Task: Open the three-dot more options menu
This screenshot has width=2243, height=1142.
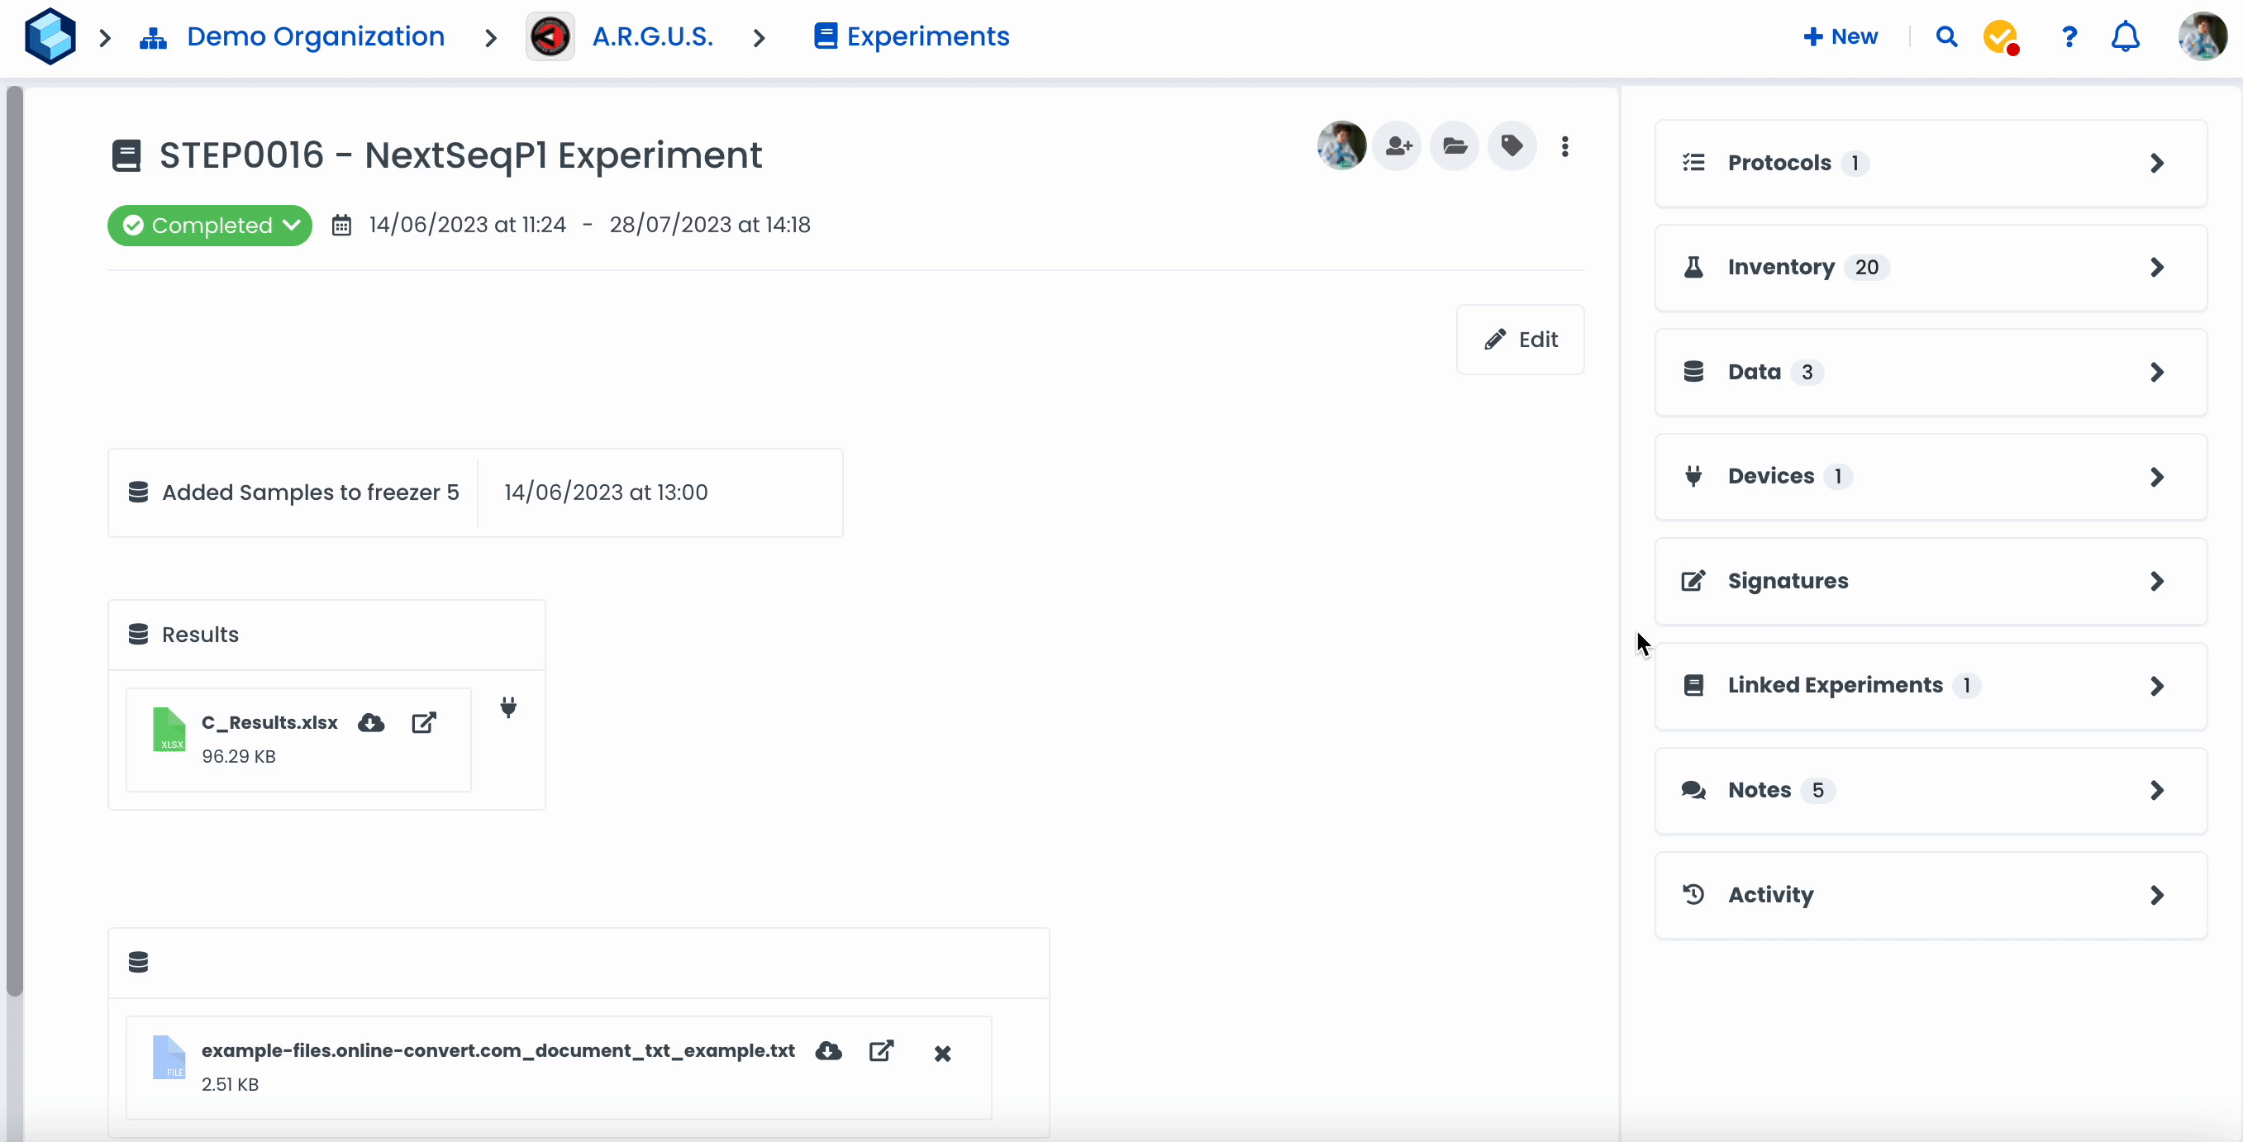Action: coord(1564,146)
